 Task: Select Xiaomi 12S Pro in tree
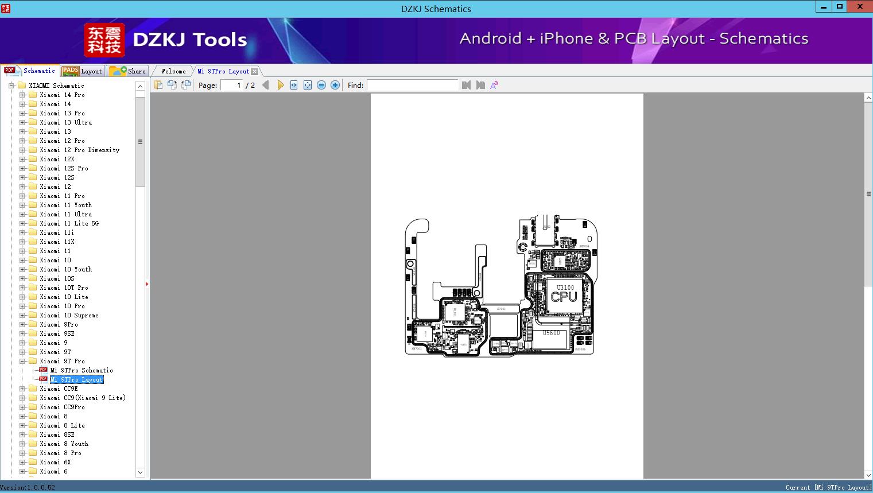64,168
